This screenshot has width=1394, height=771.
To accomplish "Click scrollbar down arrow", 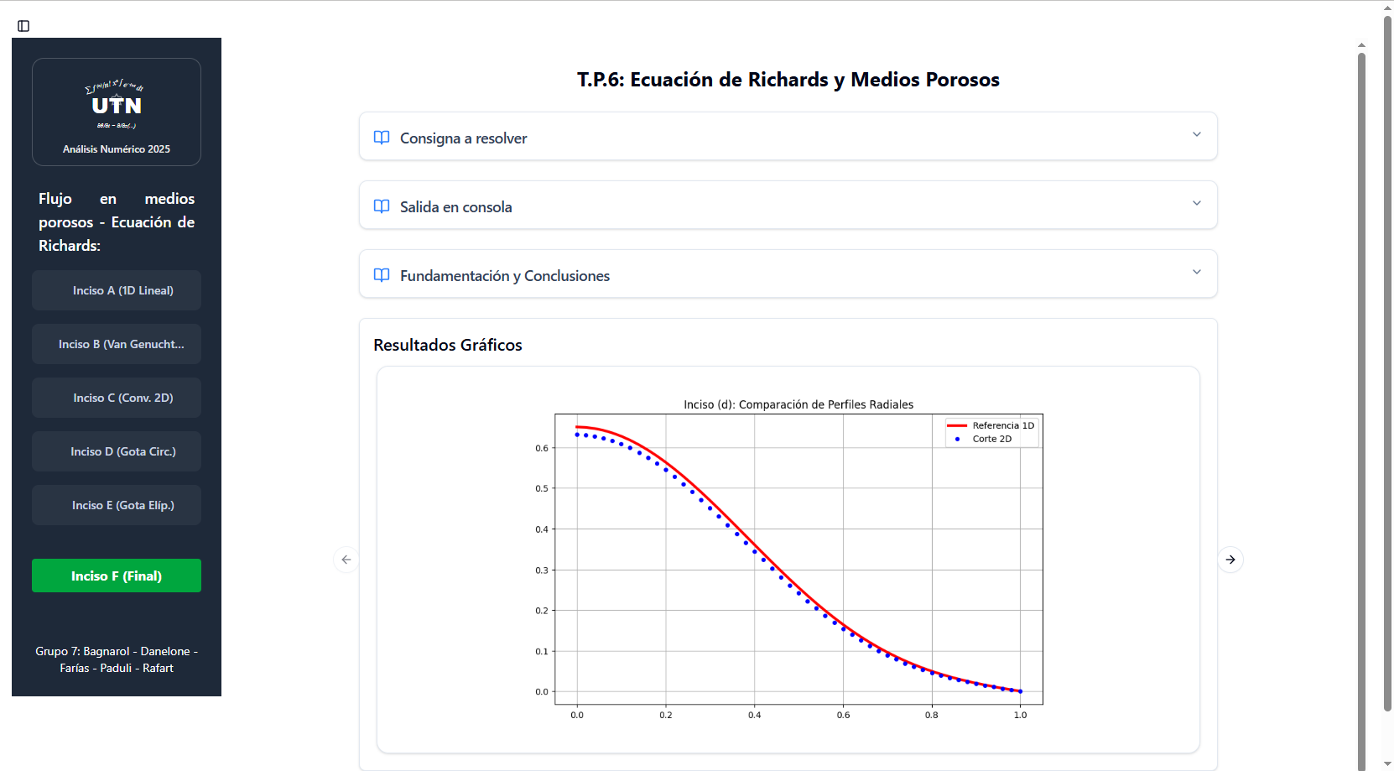I will click(x=1362, y=764).
